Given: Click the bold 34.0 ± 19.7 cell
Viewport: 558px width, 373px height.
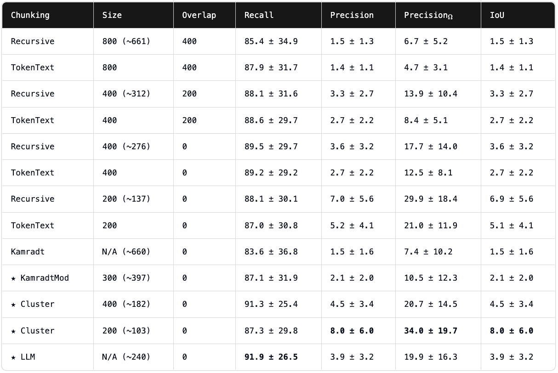Looking at the screenshot, I should point(431,331).
